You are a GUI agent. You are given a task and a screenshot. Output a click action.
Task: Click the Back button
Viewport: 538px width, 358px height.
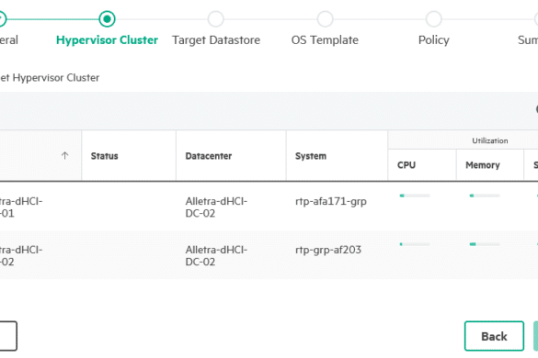[x=494, y=336]
